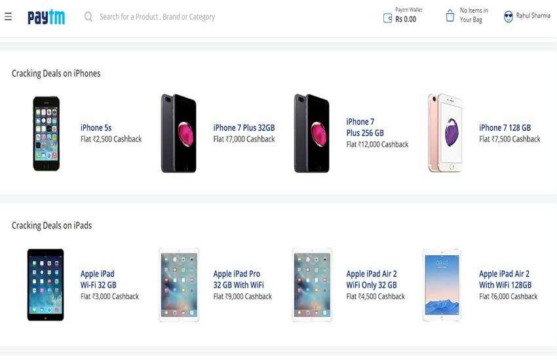Viewport: 557px width, 360px height.
Task: View the Rs 0.00 wallet balance
Action: pyautogui.click(x=406, y=20)
